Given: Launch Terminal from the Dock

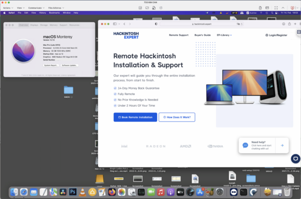Looking at the screenshot, I should click(243, 192).
